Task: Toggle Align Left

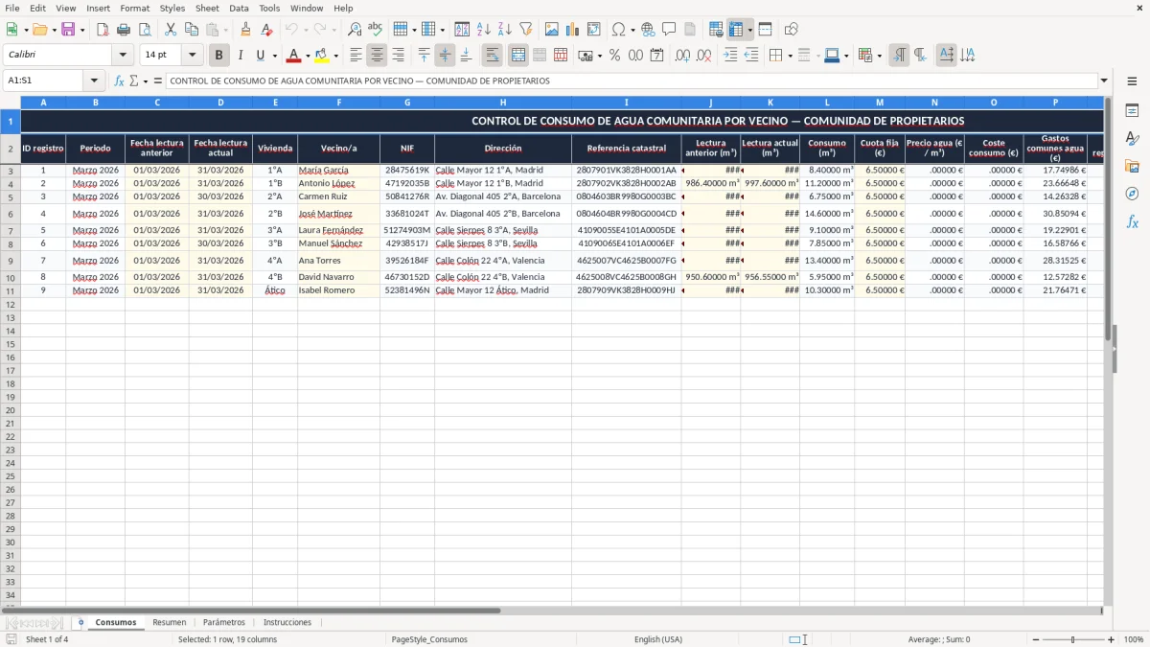Action: 356,56
